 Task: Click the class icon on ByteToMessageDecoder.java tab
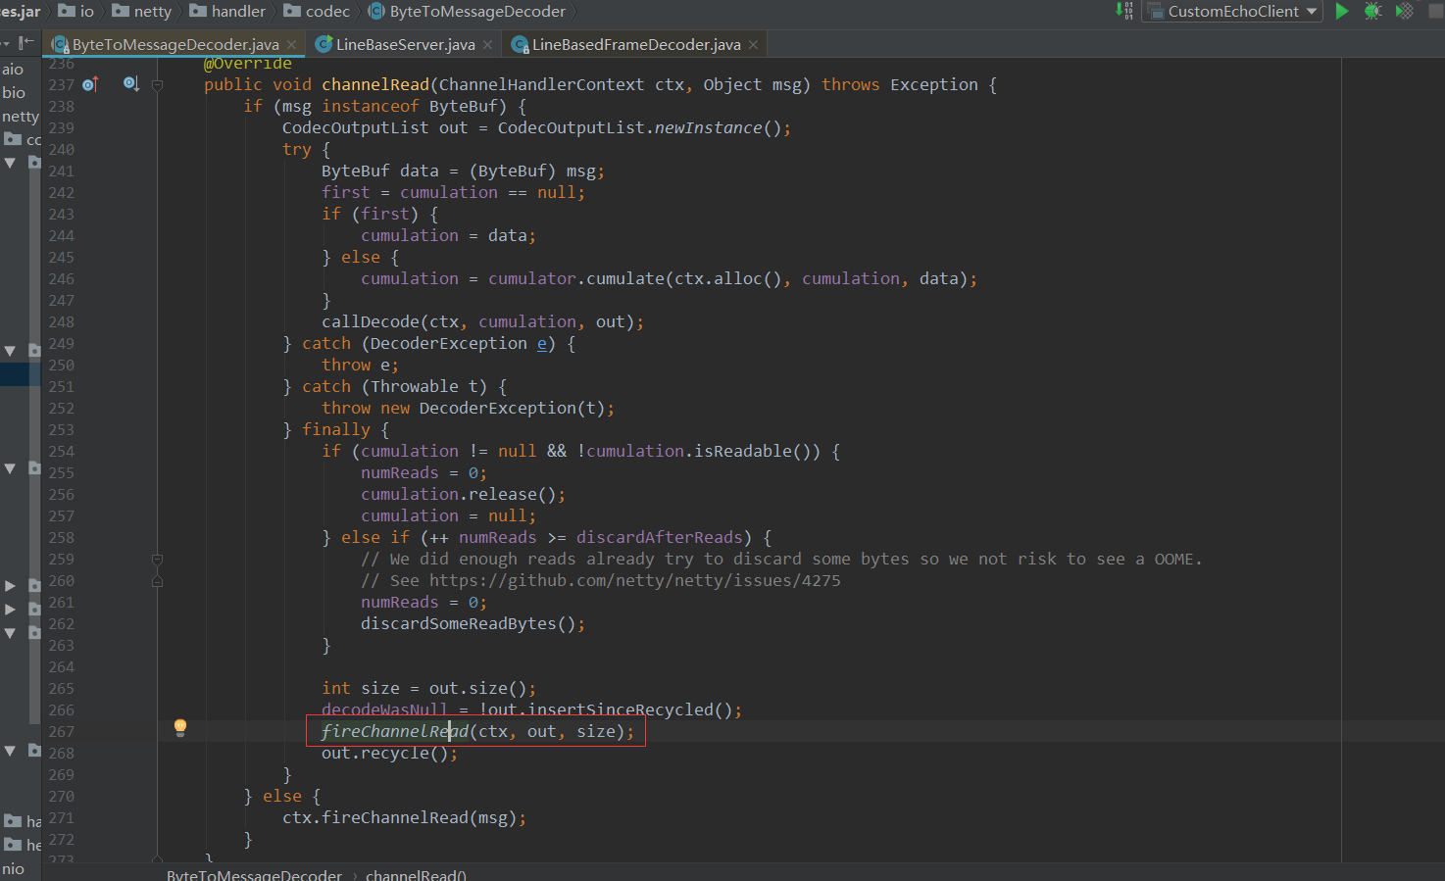(x=60, y=44)
